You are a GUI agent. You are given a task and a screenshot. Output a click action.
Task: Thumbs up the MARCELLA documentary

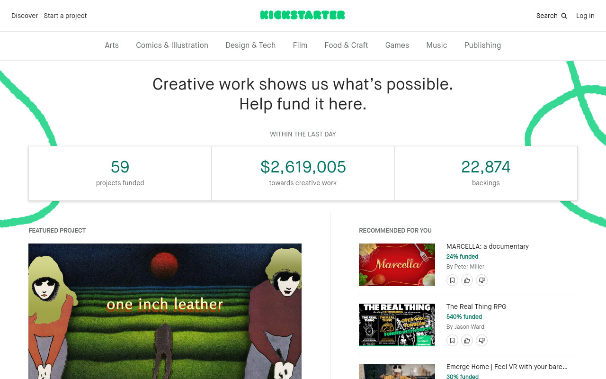tap(467, 280)
